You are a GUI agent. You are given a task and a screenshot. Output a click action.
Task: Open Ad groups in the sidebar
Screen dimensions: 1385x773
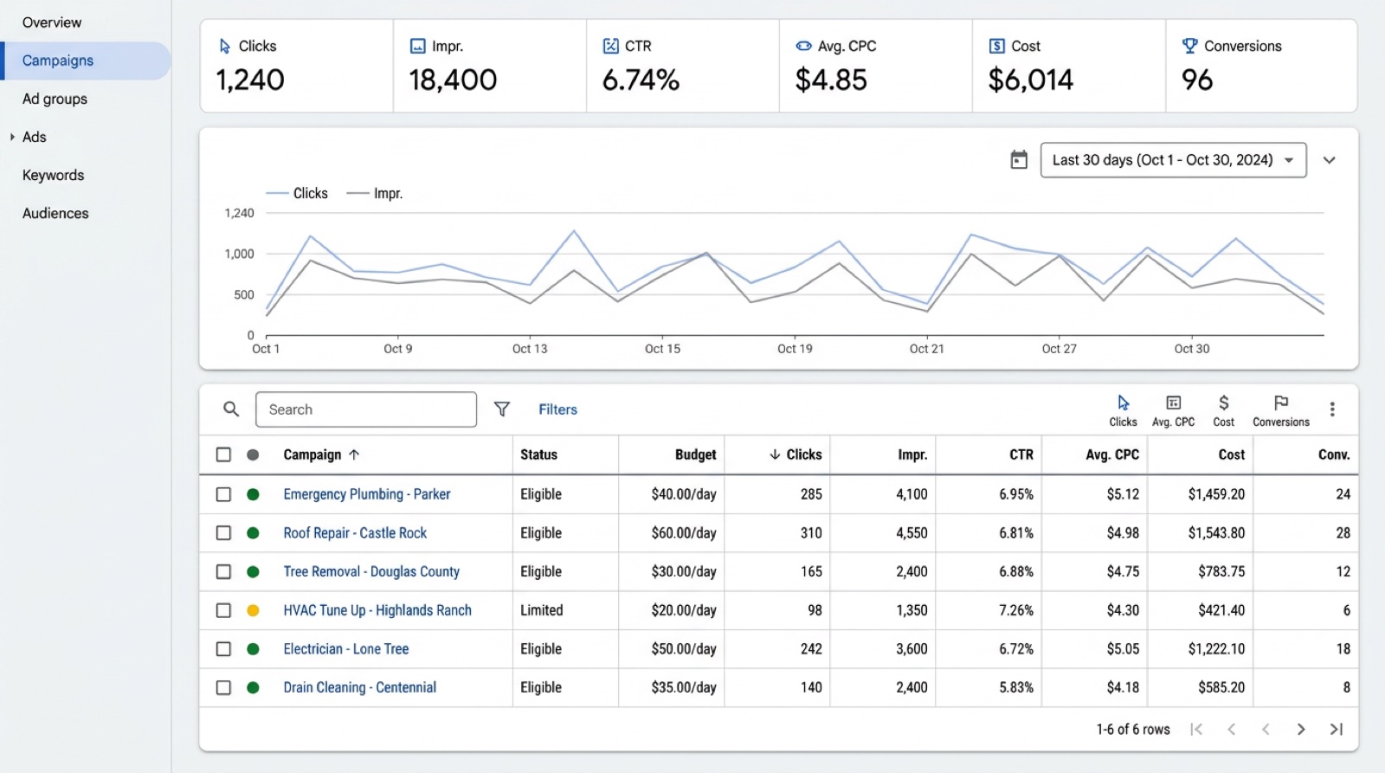(55, 99)
